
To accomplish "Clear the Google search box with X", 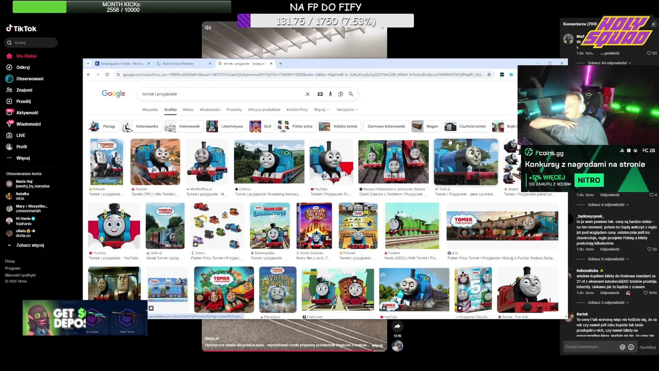I will point(307,94).
